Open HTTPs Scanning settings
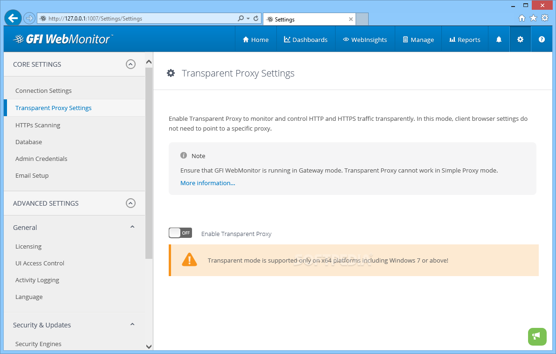The height and width of the screenshot is (354, 556). click(38, 125)
